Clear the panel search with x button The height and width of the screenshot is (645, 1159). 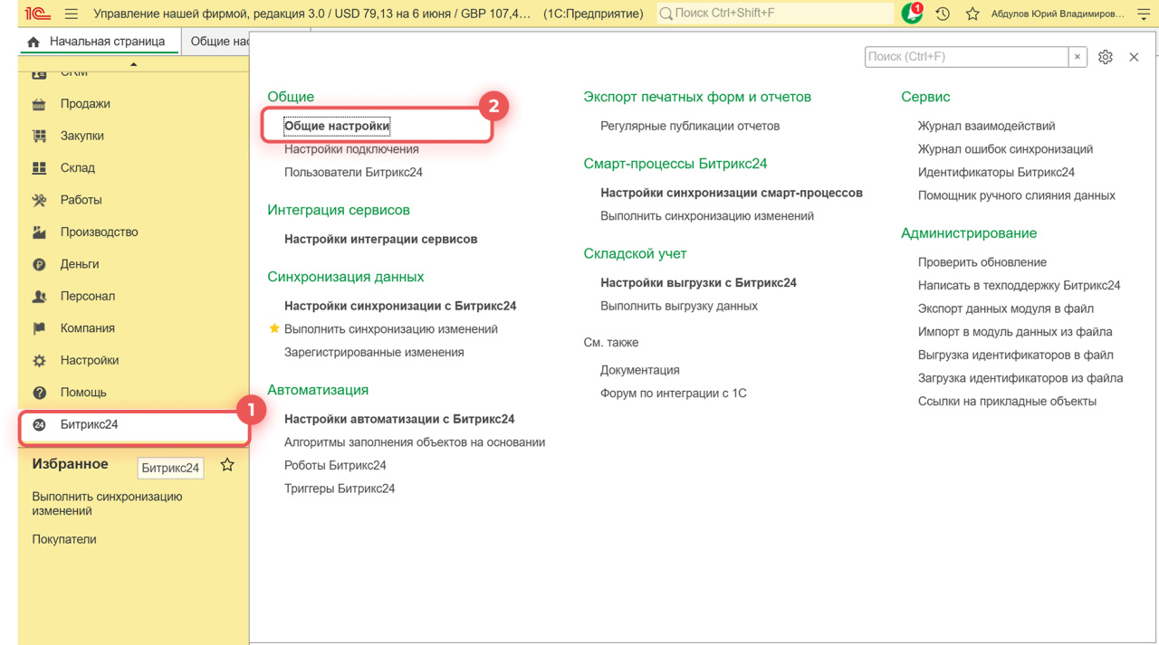[1077, 57]
